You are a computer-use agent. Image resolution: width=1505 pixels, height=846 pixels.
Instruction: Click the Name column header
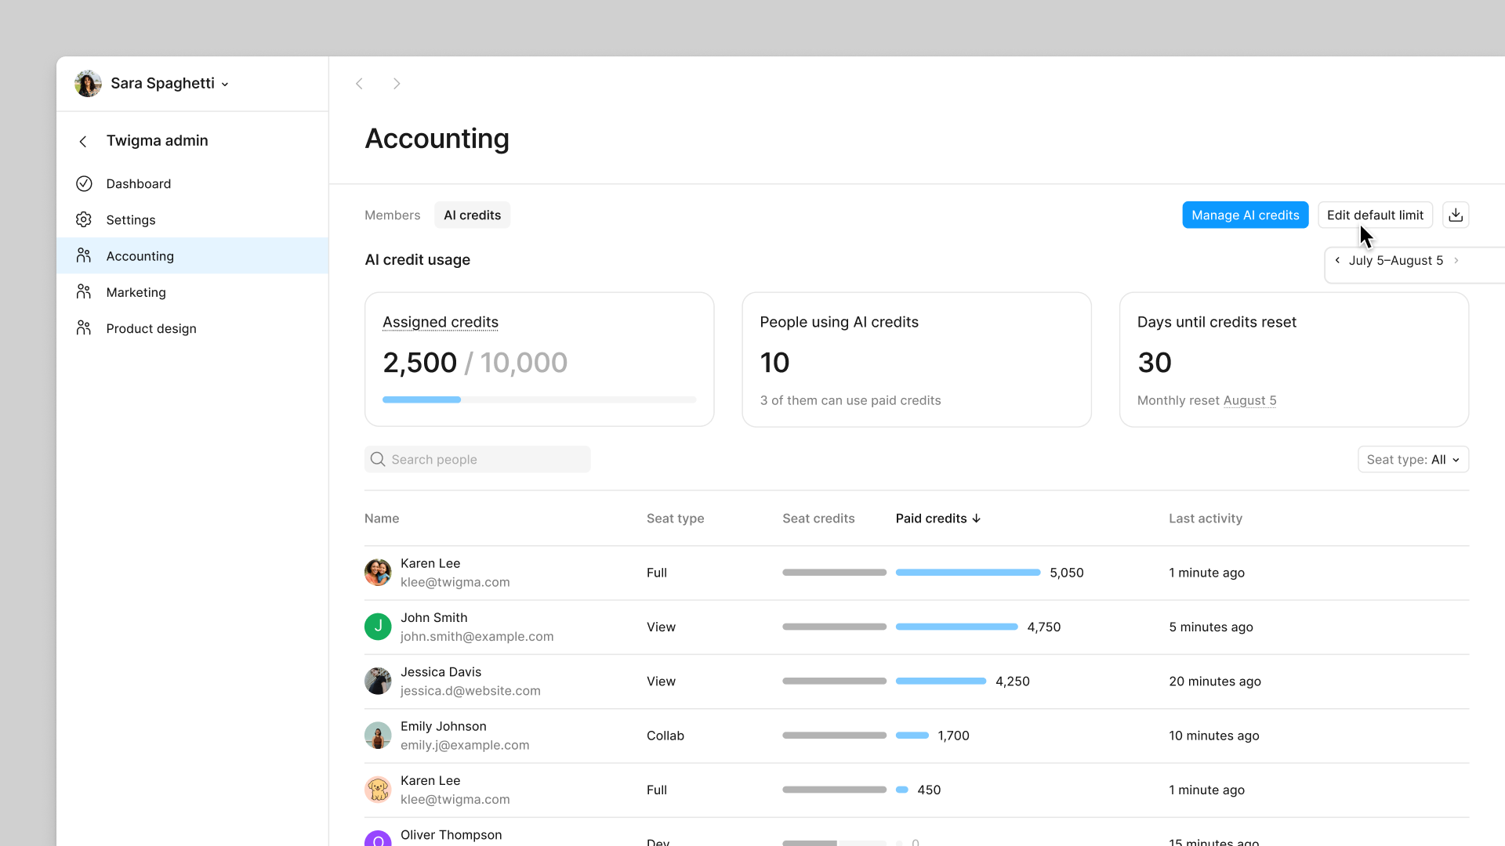(x=382, y=519)
